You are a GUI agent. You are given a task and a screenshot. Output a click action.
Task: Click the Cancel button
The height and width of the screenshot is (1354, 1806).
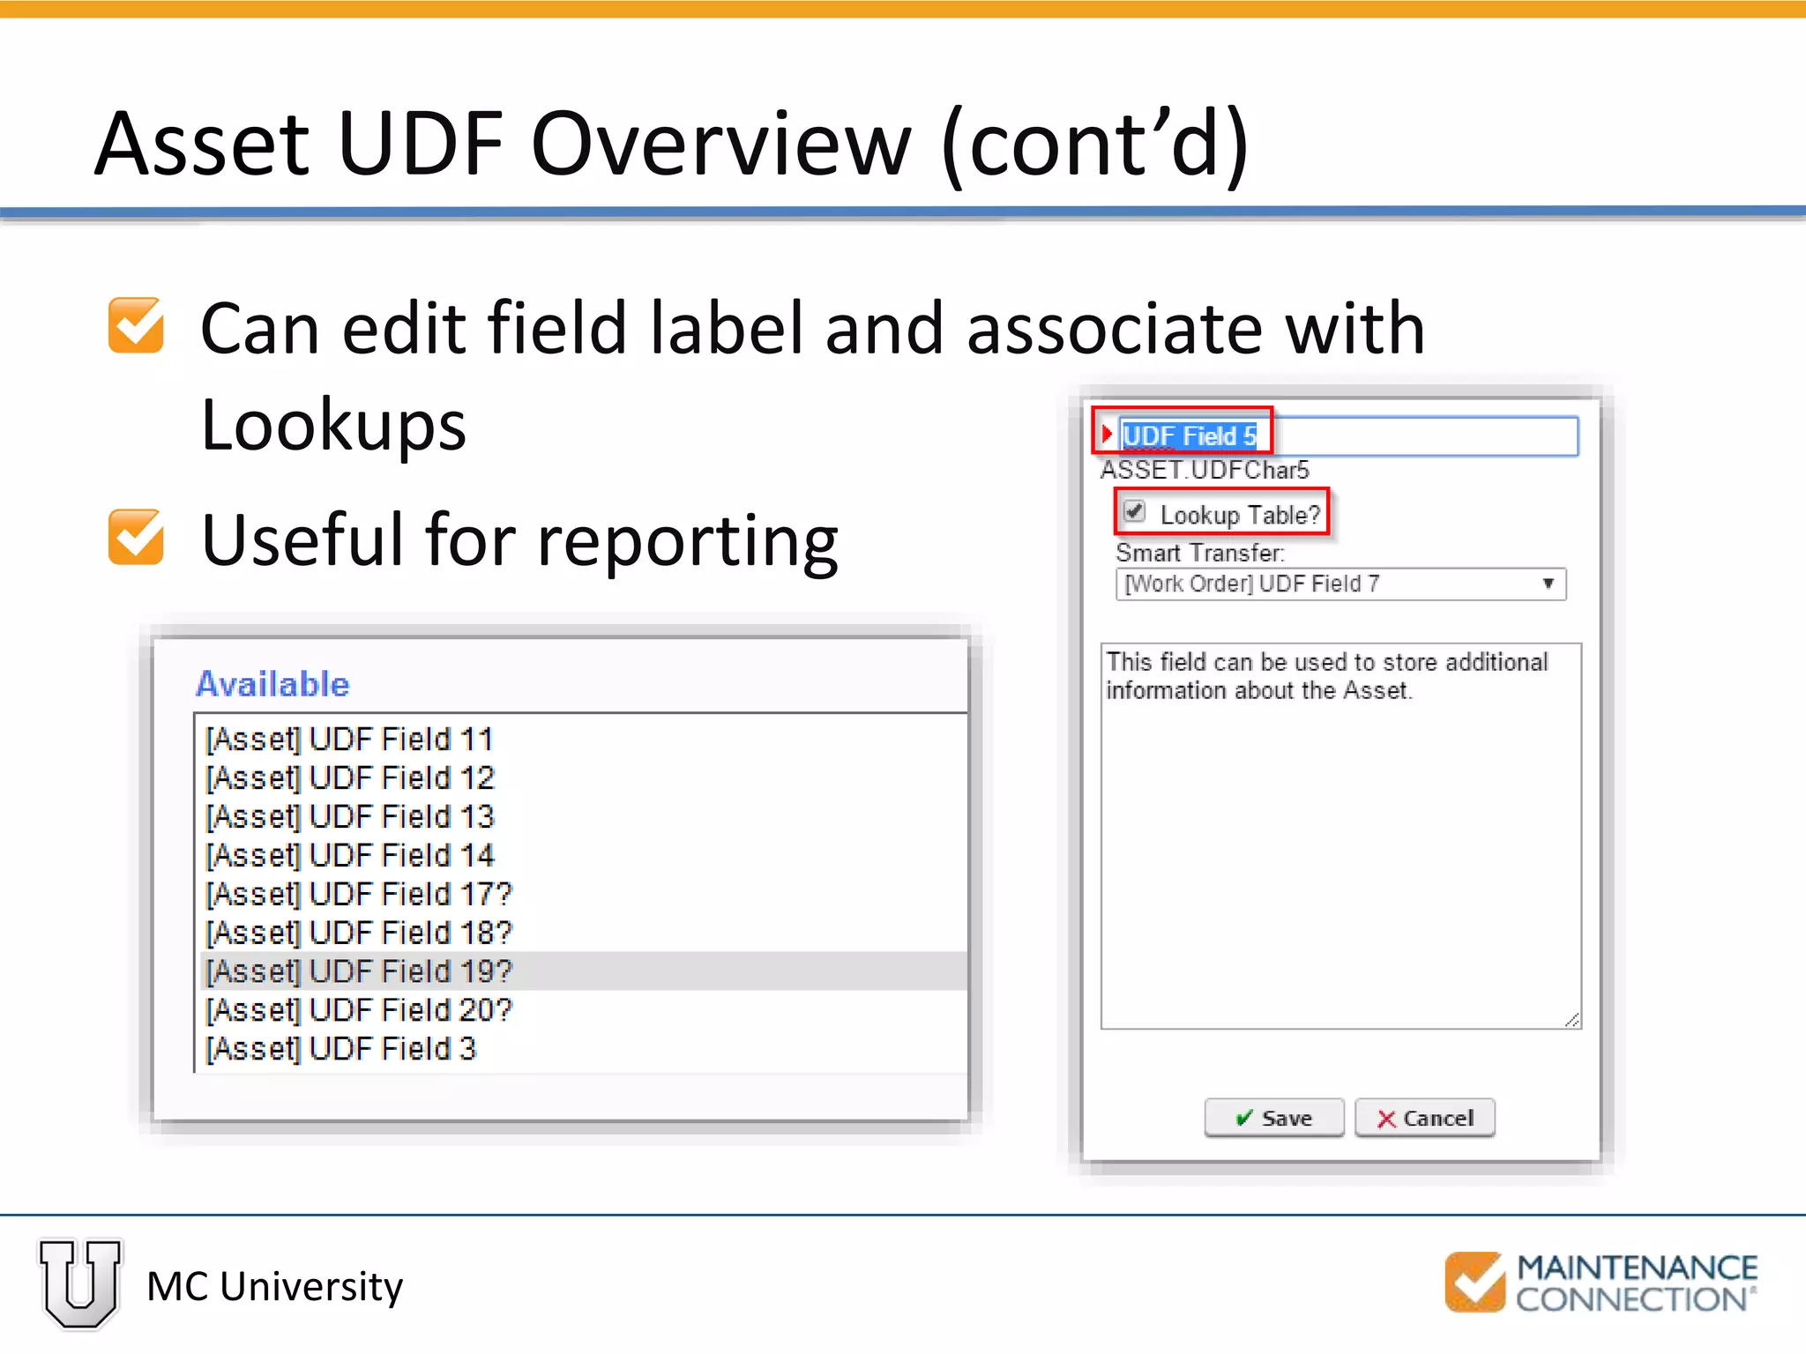pos(1424,1118)
